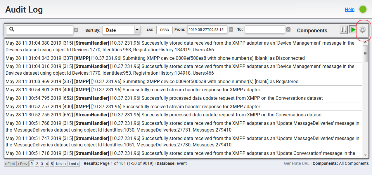Click the green status indicator circle

tap(363, 9)
